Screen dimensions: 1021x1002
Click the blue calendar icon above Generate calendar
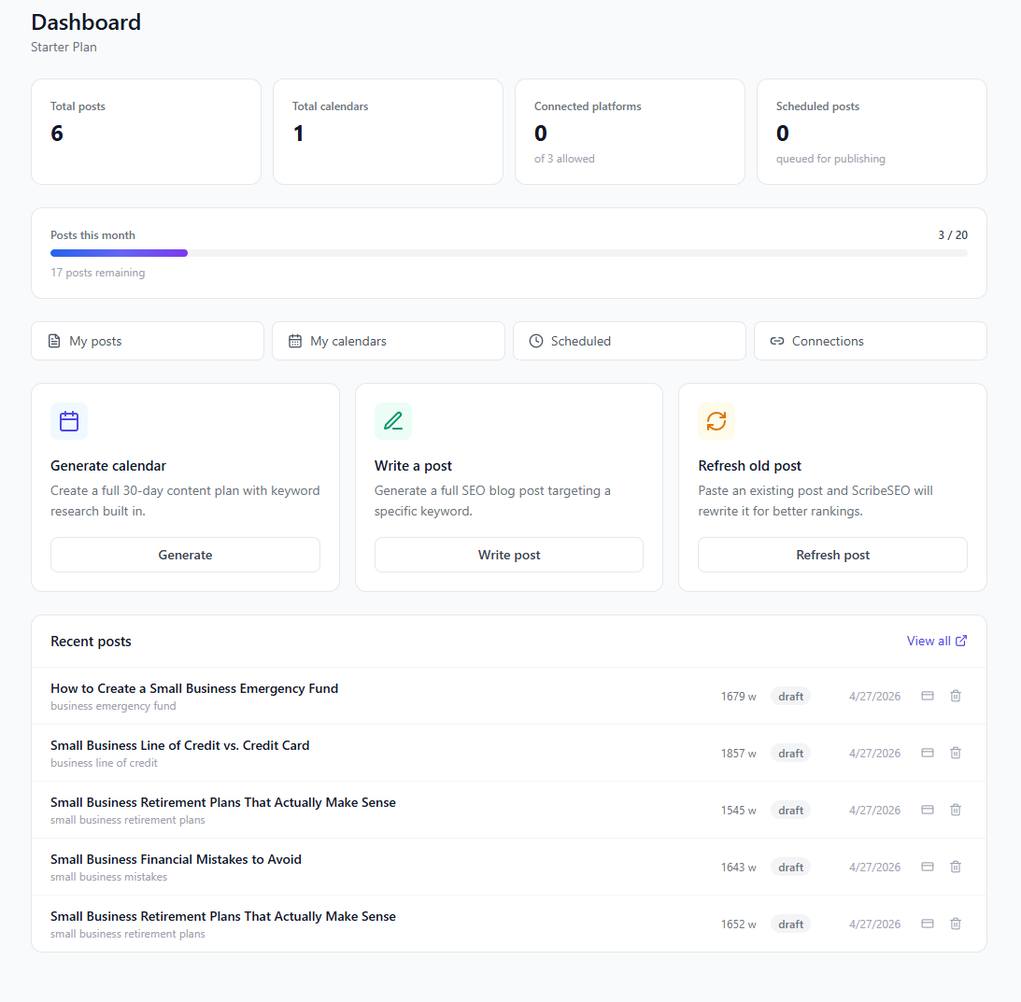[69, 421]
